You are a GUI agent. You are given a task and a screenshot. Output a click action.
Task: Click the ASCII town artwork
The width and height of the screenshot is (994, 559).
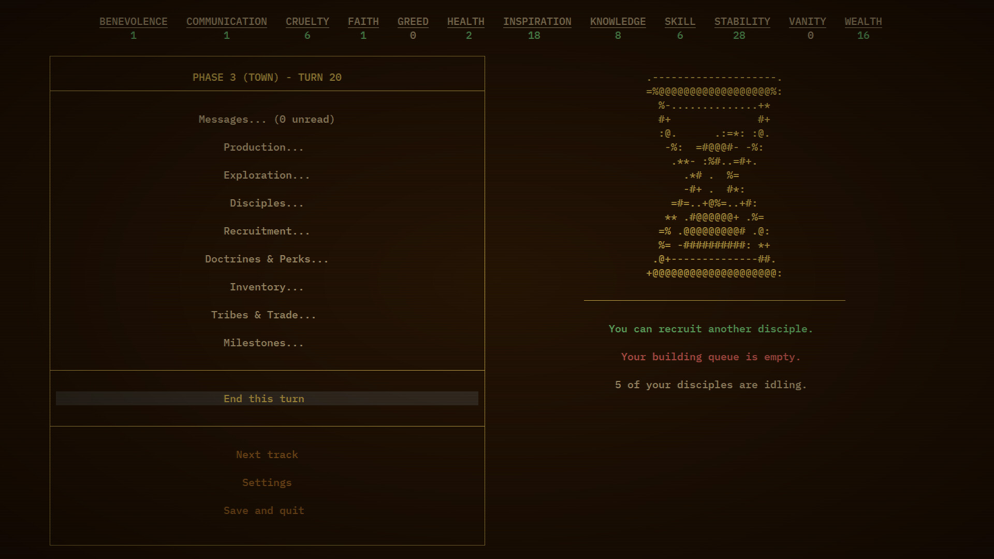(x=714, y=176)
